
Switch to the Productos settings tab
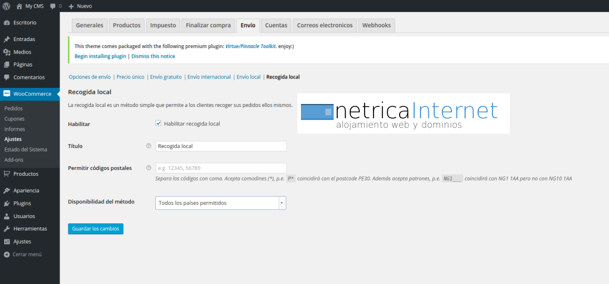coord(127,26)
